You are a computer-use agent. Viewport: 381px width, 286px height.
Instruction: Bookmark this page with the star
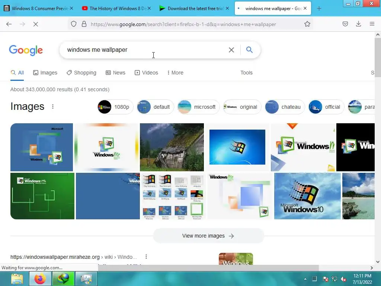[x=307, y=24]
